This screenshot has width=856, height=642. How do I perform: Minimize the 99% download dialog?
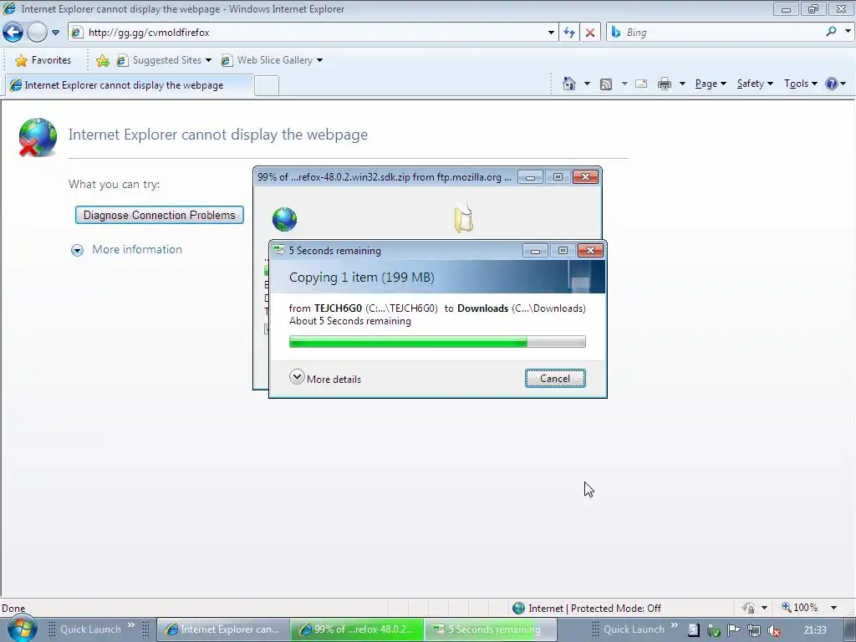coord(530,177)
